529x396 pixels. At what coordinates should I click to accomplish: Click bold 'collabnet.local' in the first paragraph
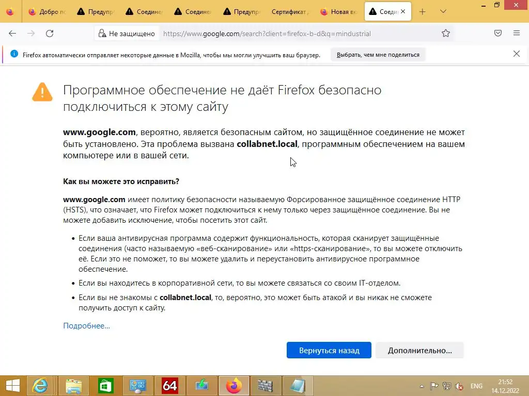pyautogui.click(x=267, y=144)
